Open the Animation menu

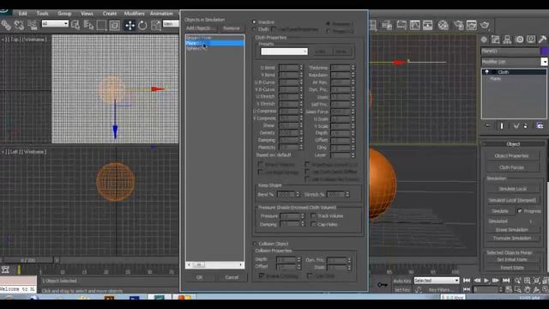(161, 14)
